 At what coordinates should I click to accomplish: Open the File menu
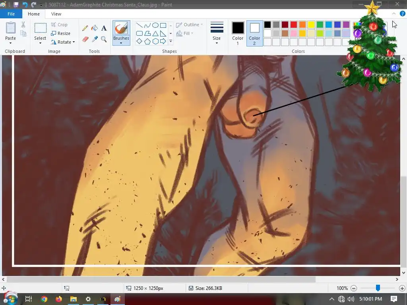[x=11, y=14]
